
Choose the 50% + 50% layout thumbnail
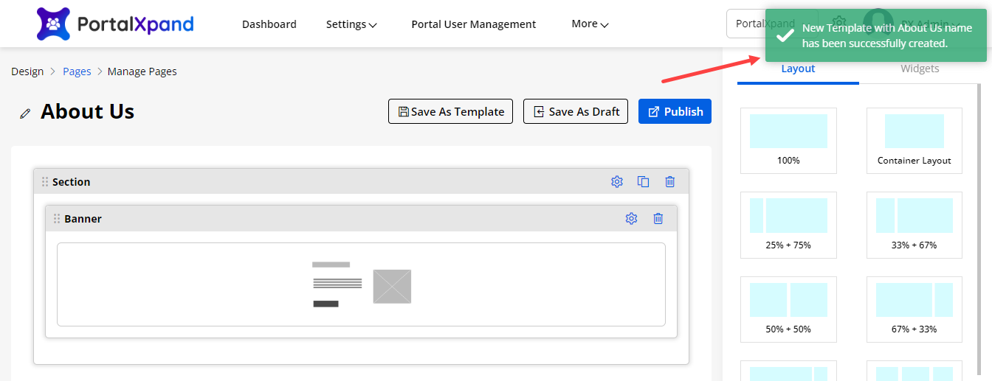pos(788,309)
